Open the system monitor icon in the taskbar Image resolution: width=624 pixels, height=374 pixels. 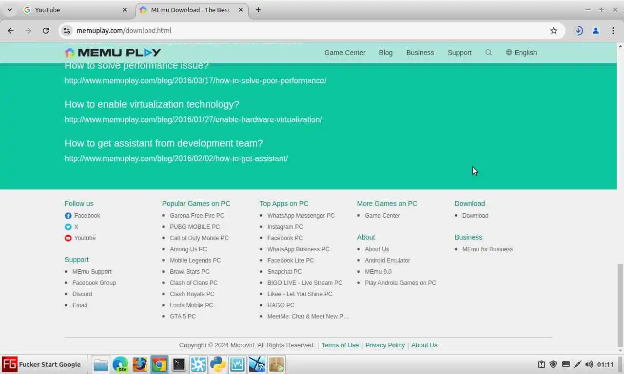237,364
